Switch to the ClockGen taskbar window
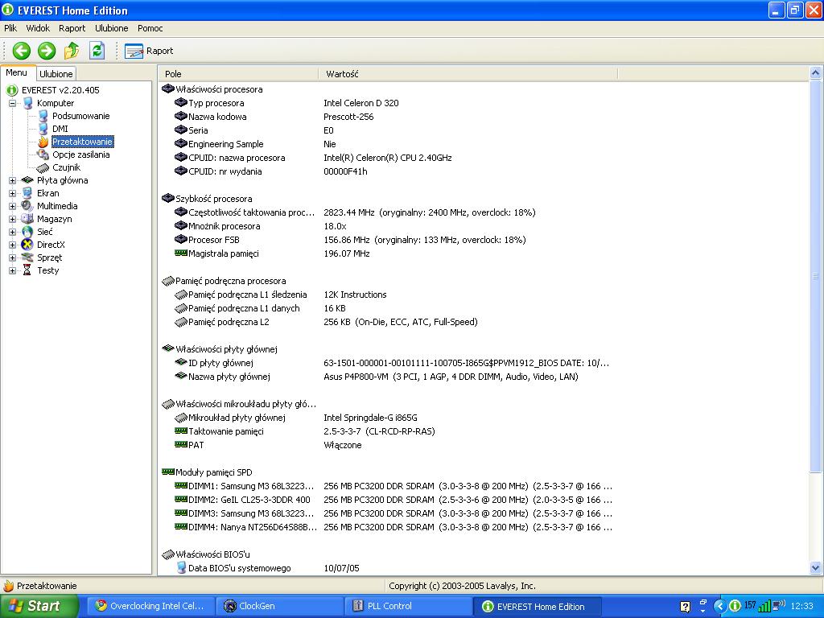The height and width of the screenshot is (618, 824). [279, 606]
